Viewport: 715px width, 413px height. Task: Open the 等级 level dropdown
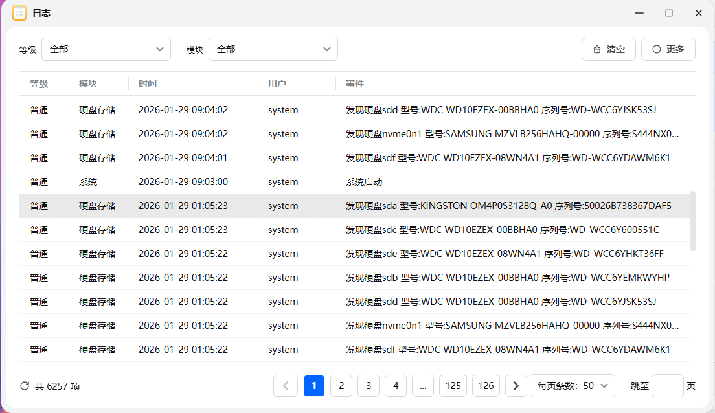[106, 49]
